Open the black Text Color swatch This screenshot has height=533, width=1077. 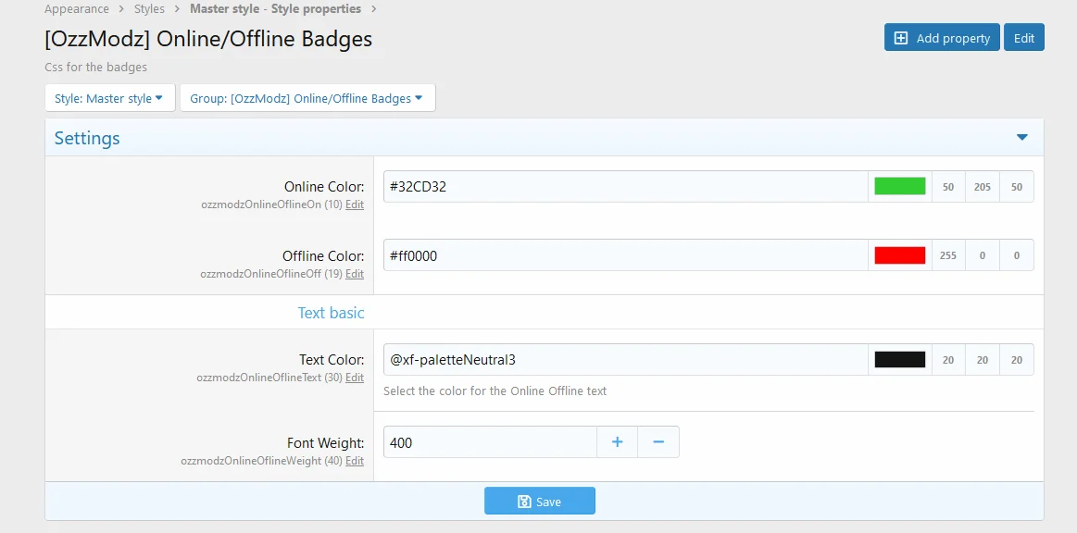point(899,360)
